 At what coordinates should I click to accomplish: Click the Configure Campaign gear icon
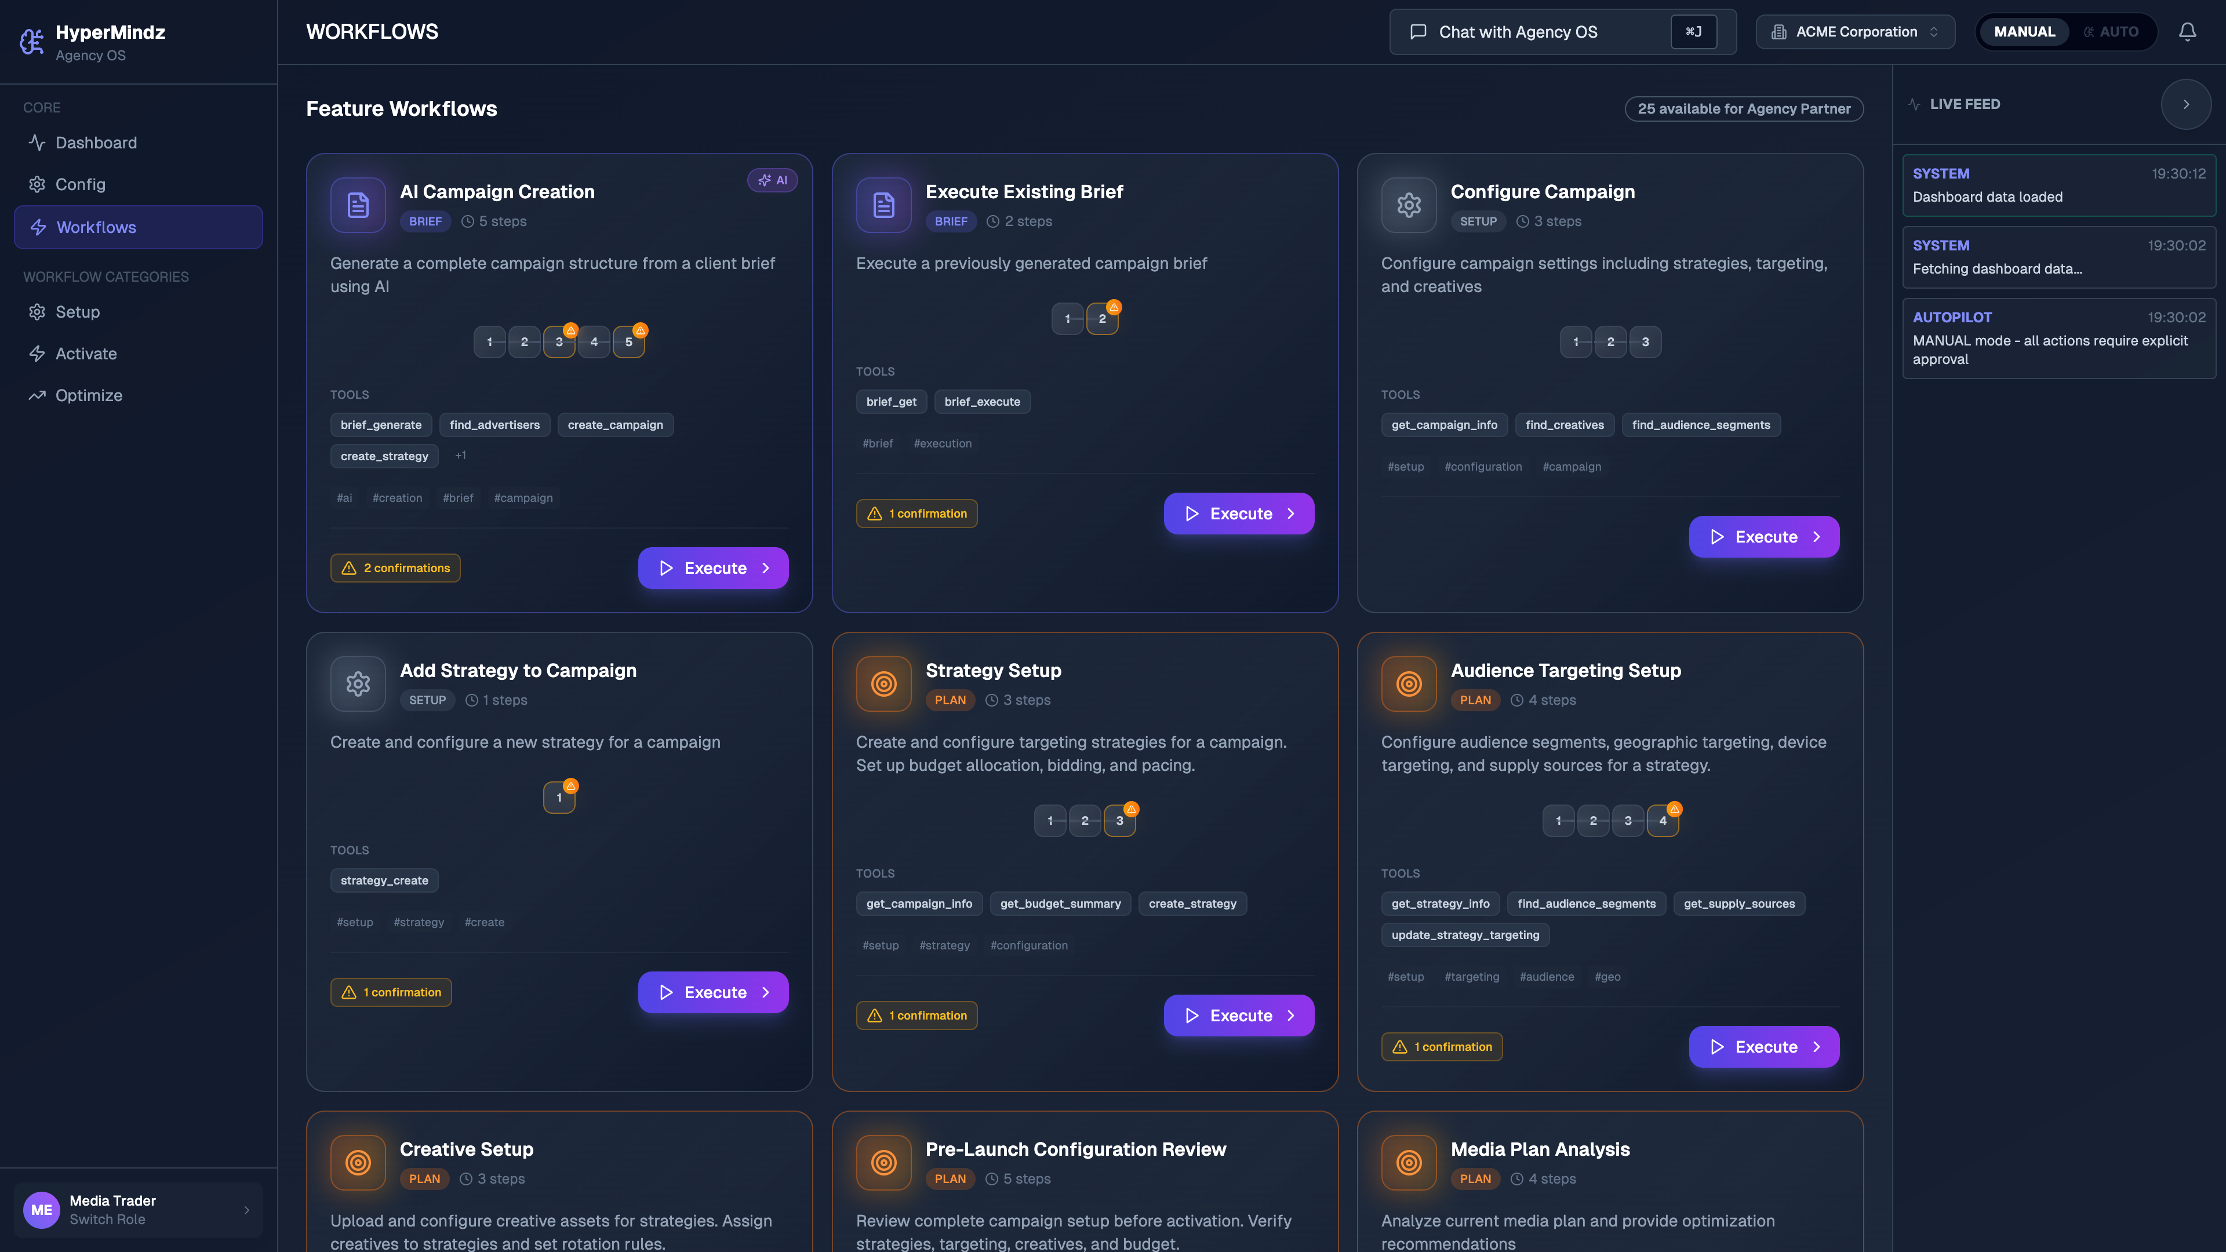1409,205
